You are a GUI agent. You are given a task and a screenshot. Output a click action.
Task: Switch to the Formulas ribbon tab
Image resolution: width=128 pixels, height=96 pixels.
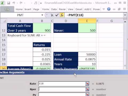pos(46,9)
